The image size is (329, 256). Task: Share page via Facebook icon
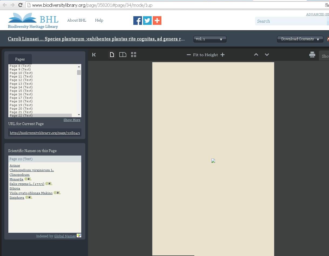coord(137,21)
